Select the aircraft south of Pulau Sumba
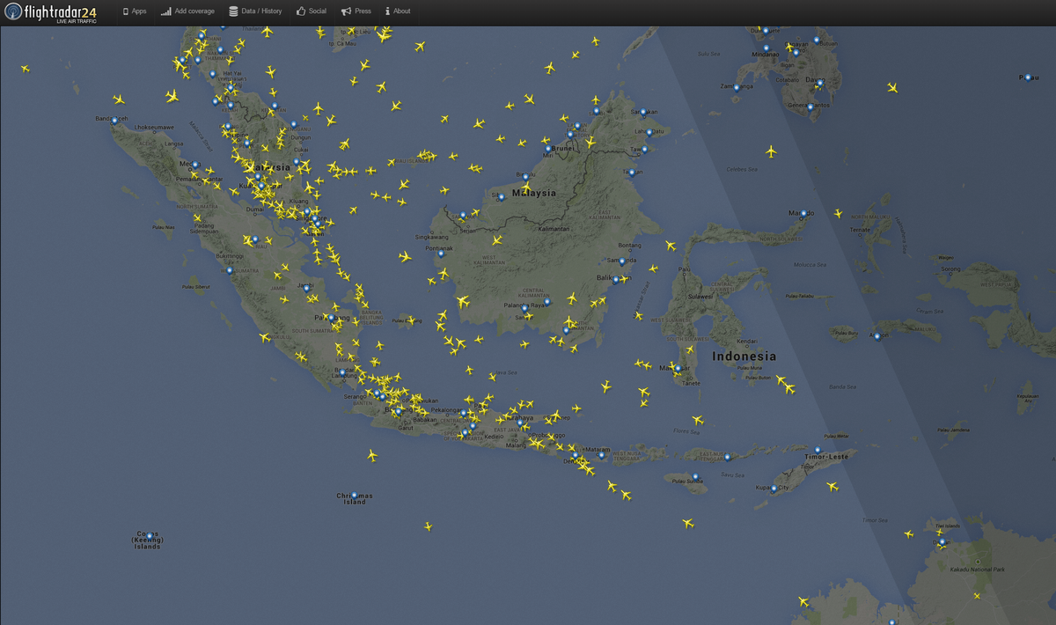Image resolution: width=1056 pixels, height=625 pixels. pyautogui.click(x=688, y=523)
